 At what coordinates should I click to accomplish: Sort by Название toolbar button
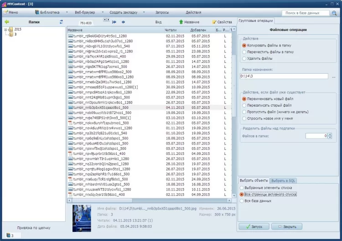pyautogui.click(x=189, y=22)
